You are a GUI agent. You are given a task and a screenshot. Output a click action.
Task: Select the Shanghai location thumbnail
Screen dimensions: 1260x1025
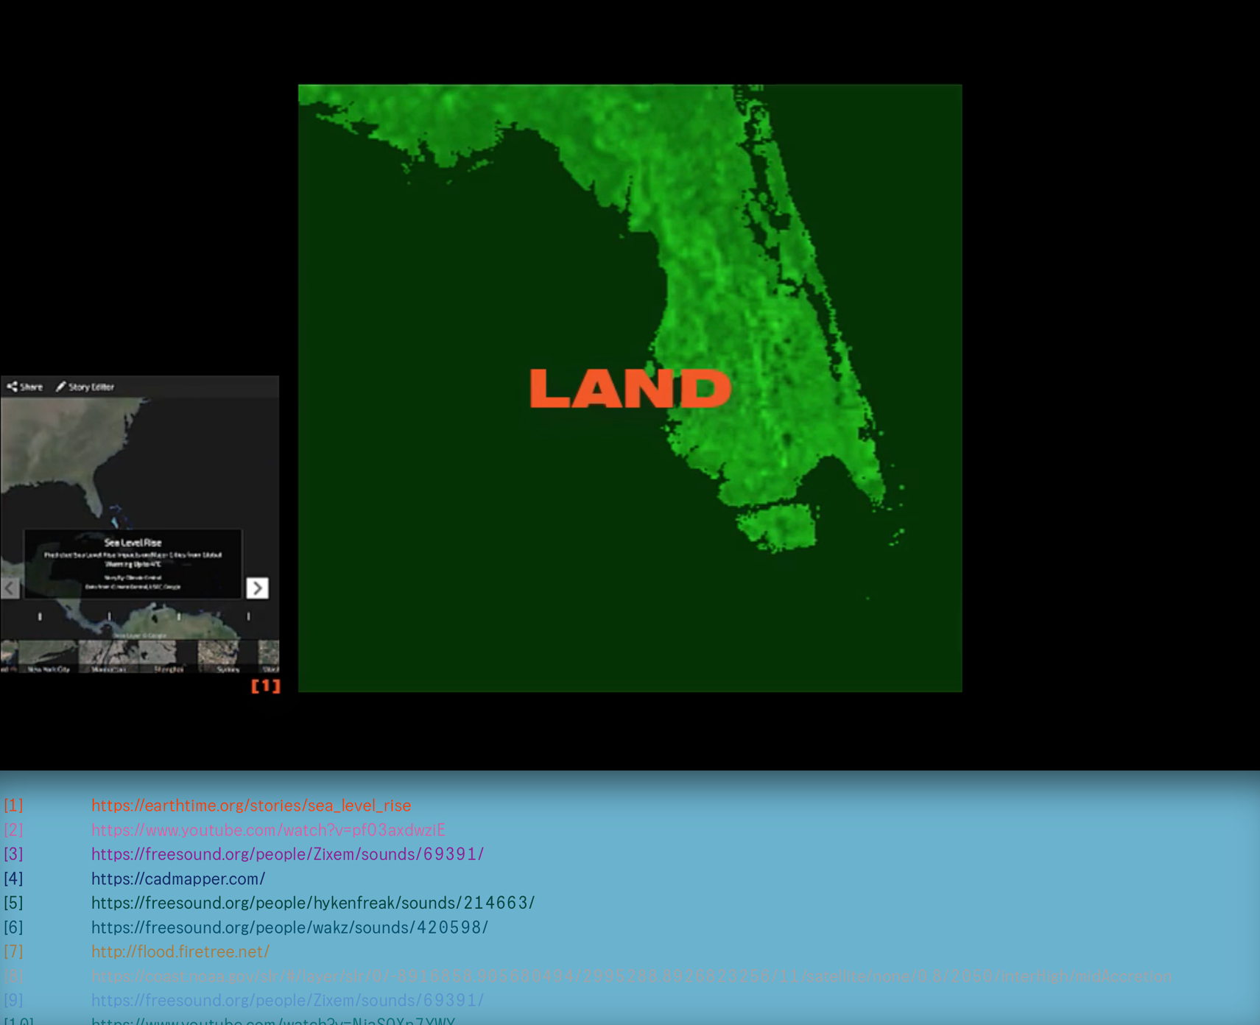[x=169, y=656]
